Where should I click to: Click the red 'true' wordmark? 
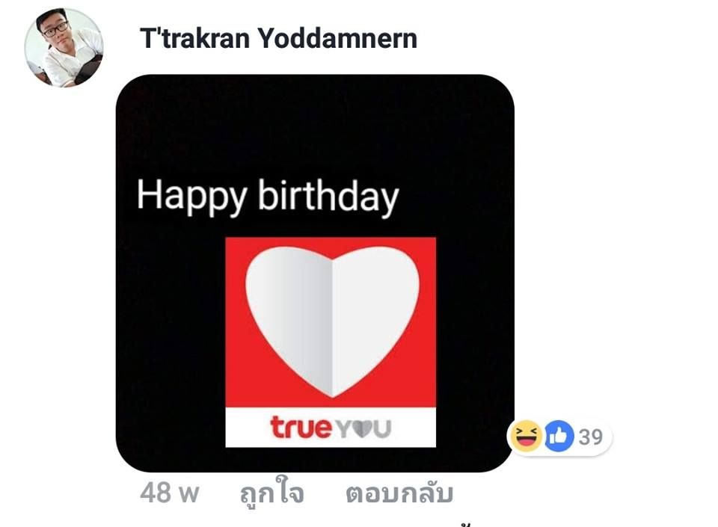[301, 428]
